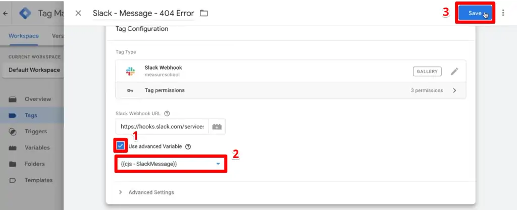Open Templates in the sidebar
The image size is (517, 210).
38,180
